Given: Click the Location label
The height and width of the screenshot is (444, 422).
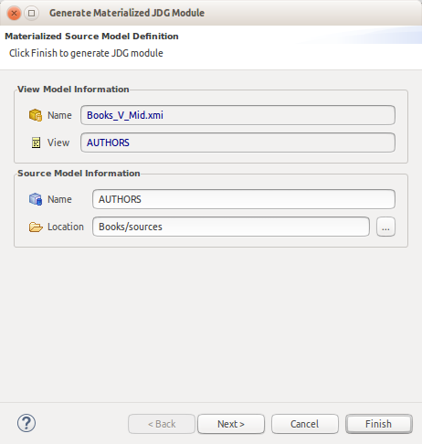Looking at the screenshot, I should 66,227.
